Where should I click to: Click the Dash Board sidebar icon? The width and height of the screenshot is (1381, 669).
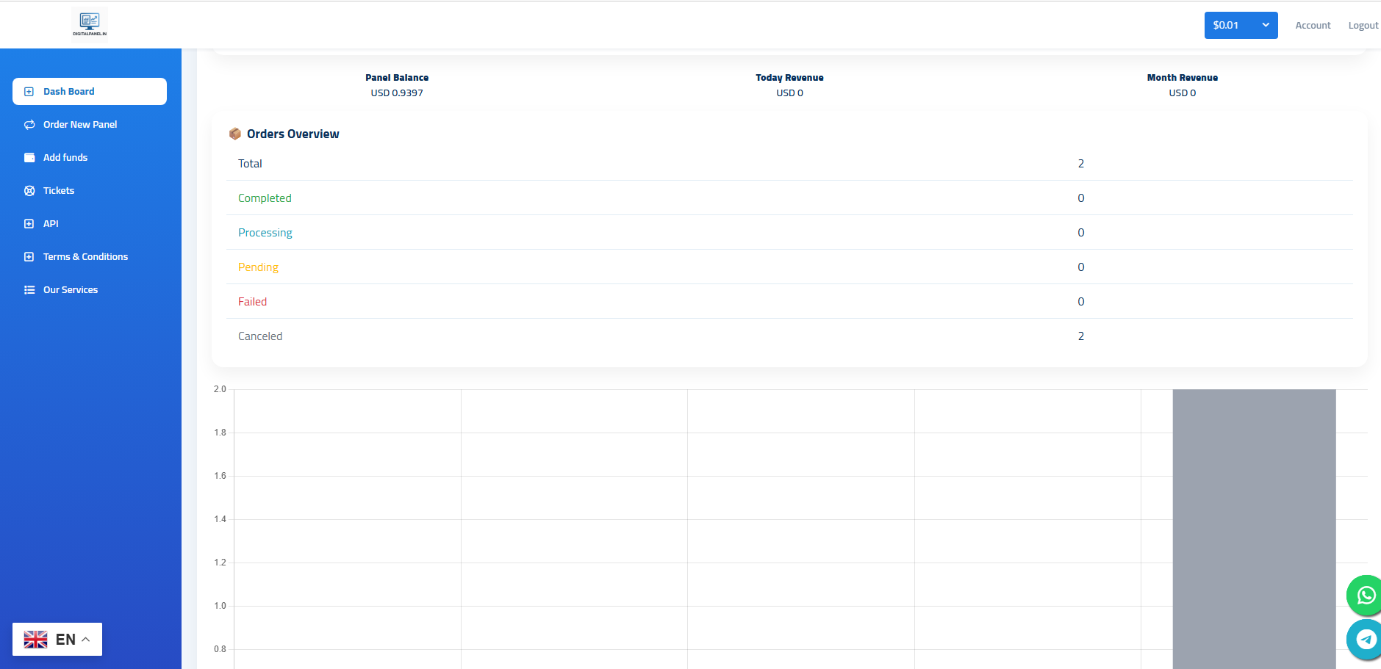(x=29, y=92)
